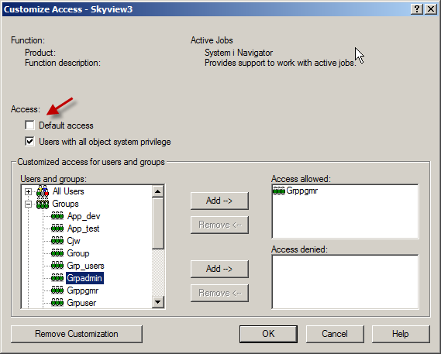The image size is (441, 354).
Task: Click the Groups folder icon in tree
Action: pos(43,204)
